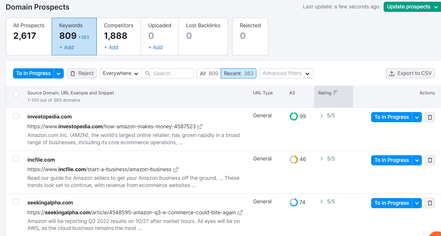441x236 pixels.
Task: Check the incfile.com row checkbox
Action: [x=16, y=159]
